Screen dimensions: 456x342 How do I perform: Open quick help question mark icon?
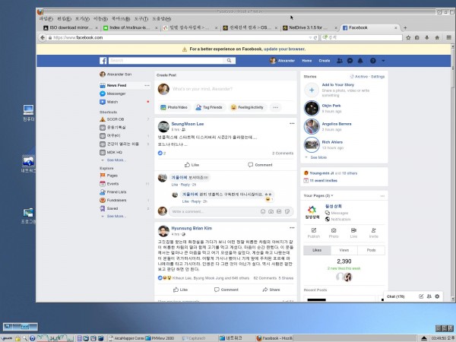point(373,61)
